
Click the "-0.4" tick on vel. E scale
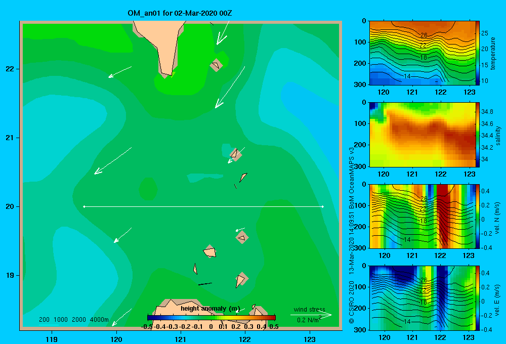pyautogui.click(x=486, y=329)
